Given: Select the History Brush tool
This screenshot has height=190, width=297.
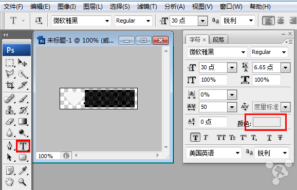Looking at the screenshot, I should [x=23, y=110].
